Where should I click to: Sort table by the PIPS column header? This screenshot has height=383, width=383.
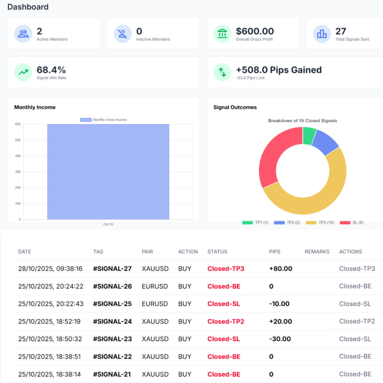pos(275,252)
